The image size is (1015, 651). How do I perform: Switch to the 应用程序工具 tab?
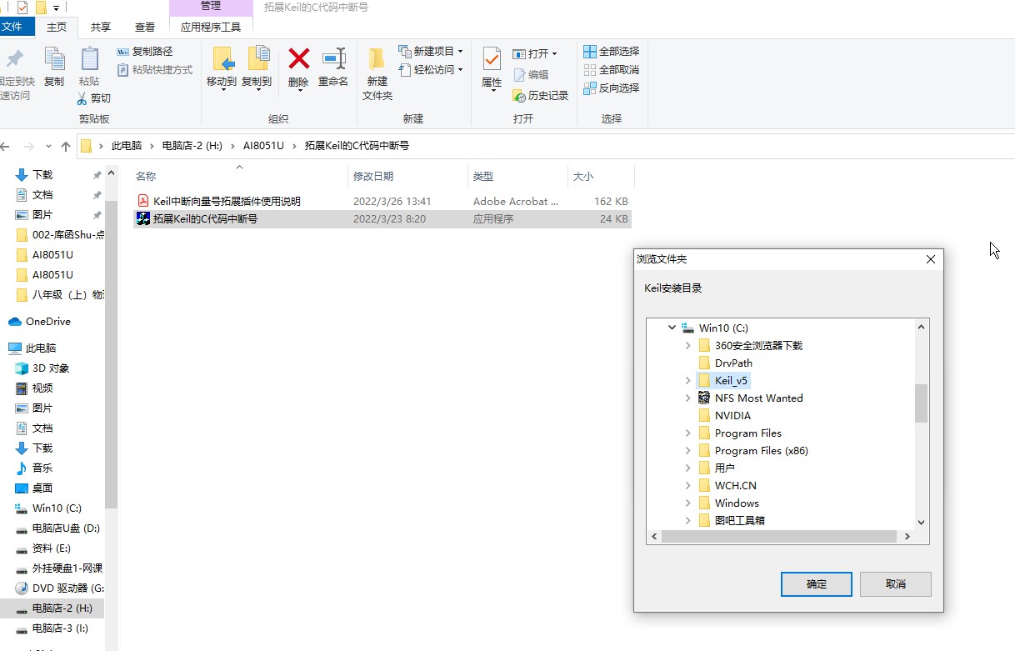(x=211, y=27)
